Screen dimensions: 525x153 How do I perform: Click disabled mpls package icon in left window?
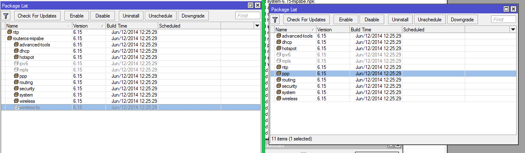16,70
